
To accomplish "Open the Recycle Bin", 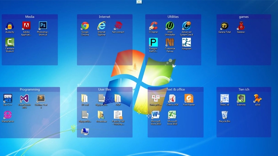I will 224,115.
